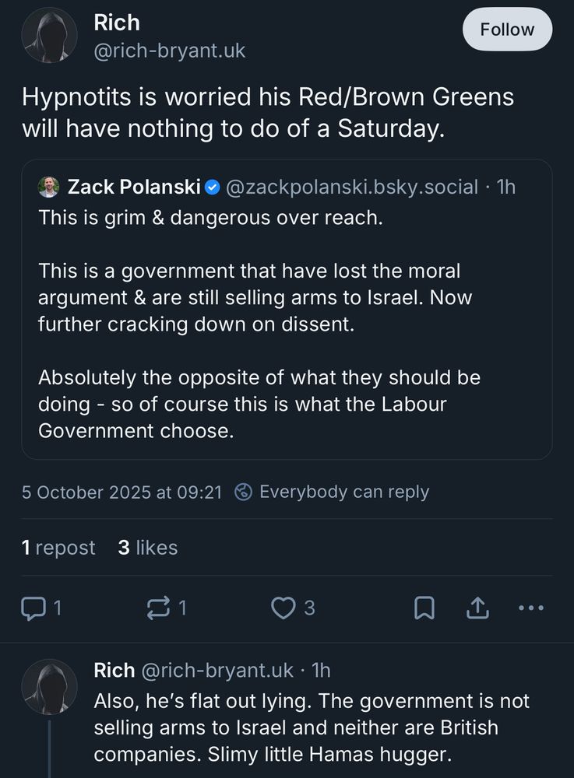Screen dimensions: 574x778
Task: Open the three-dot more options menu
Action: [x=531, y=608]
